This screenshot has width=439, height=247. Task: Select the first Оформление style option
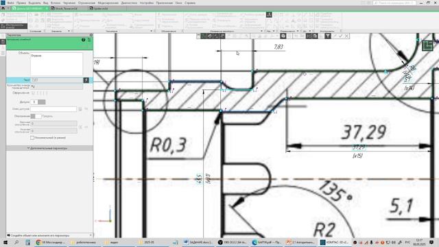(x=33, y=93)
